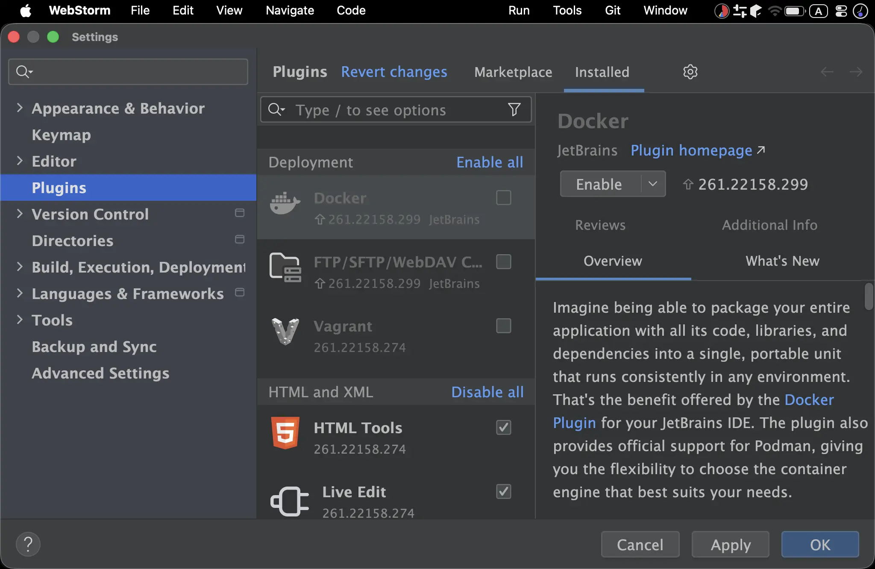Click the plugins search magnifier icon
Screen dimensions: 875x569
tap(276, 110)
